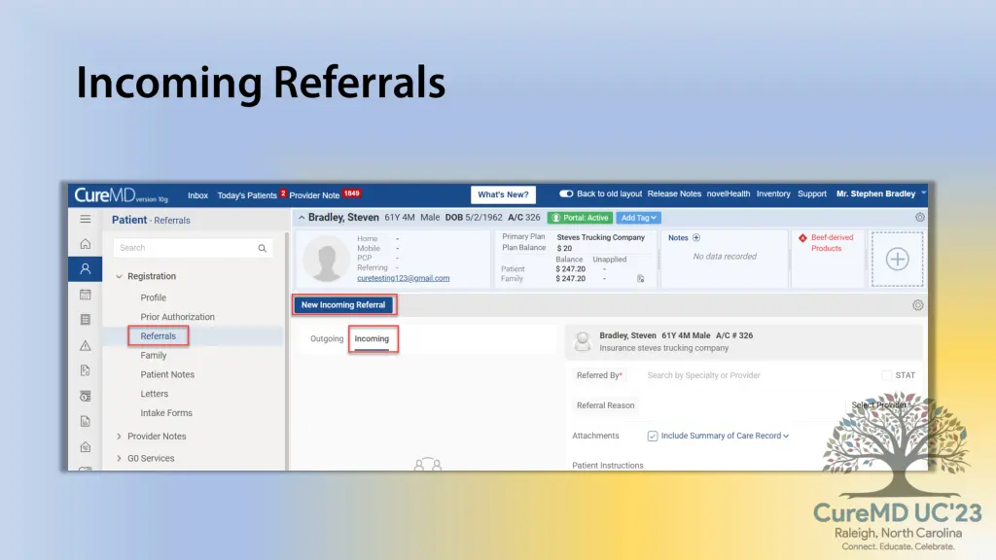Screen dimensions: 996x560
Task: Click the table grid icon in sidebar
Action: (x=86, y=320)
